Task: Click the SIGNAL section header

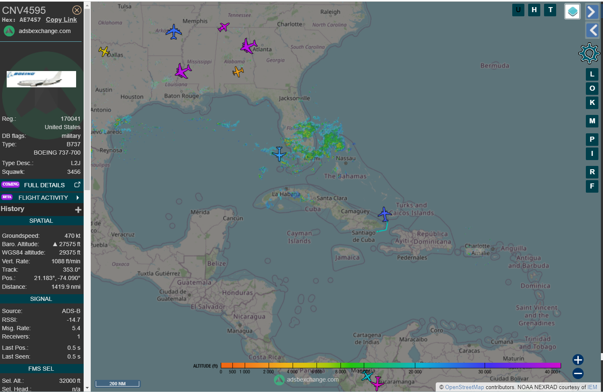Action: [41, 299]
